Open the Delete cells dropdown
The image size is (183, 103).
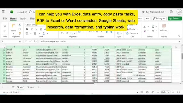138,29
